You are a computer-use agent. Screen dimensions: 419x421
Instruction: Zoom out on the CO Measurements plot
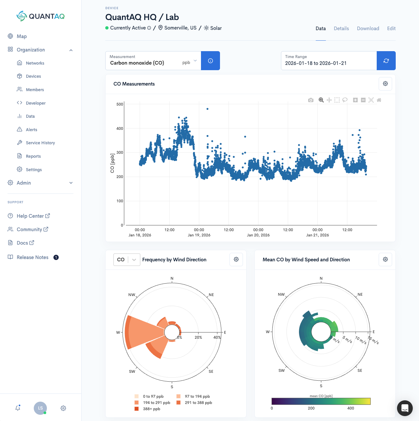pos(363,100)
